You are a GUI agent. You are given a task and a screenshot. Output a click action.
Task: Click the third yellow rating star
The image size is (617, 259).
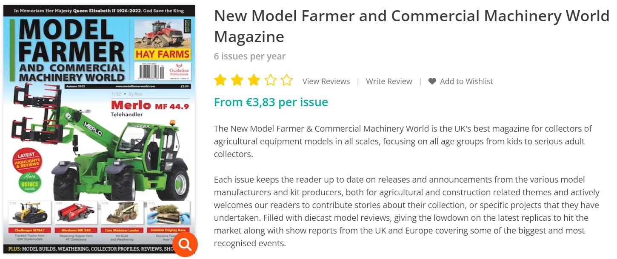point(253,80)
